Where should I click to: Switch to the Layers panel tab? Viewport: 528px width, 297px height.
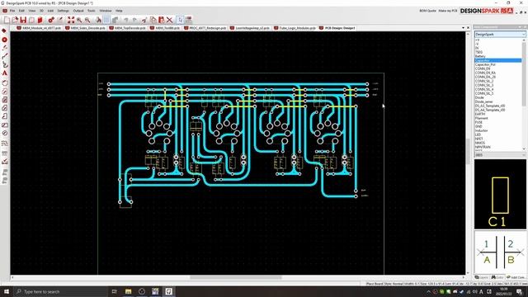[x=482, y=277]
